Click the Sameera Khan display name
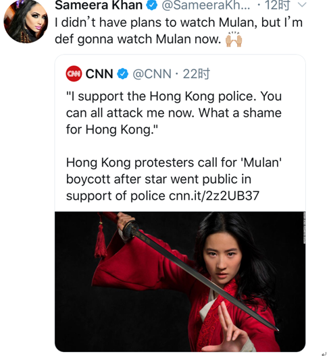 tap(99, 5)
